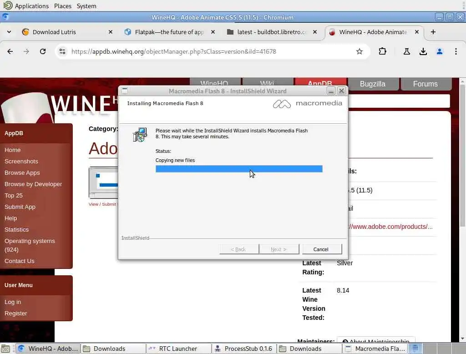Switch to RTC Launcher taskbar item
The image size is (466, 354).
tap(179, 349)
